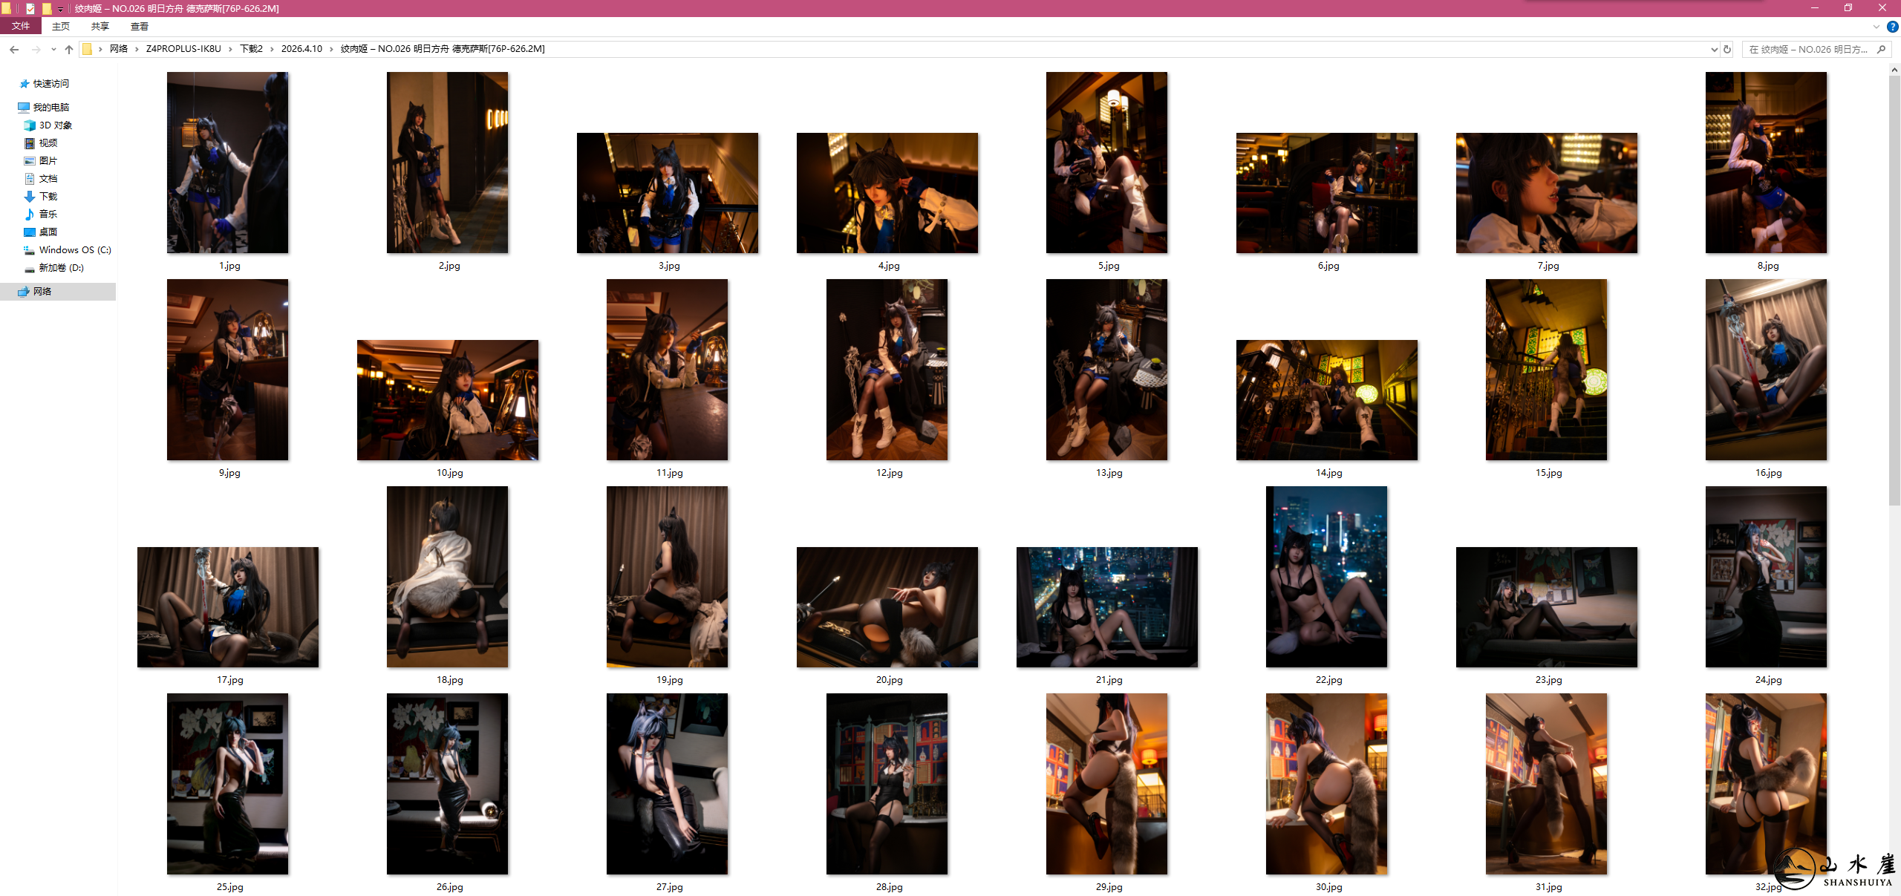
Task: Click search magnifier icon in search box
Action: click(1881, 49)
